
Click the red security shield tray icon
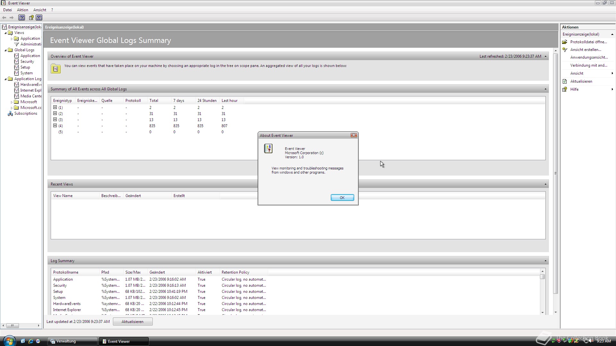[x=559, y=341]
